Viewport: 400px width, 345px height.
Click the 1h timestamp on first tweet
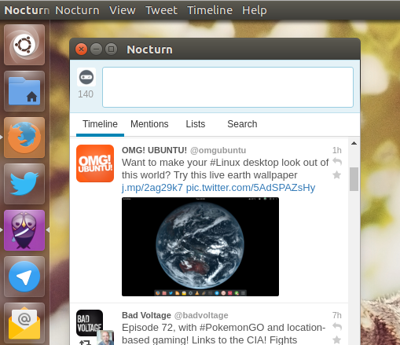pos(337,150)
